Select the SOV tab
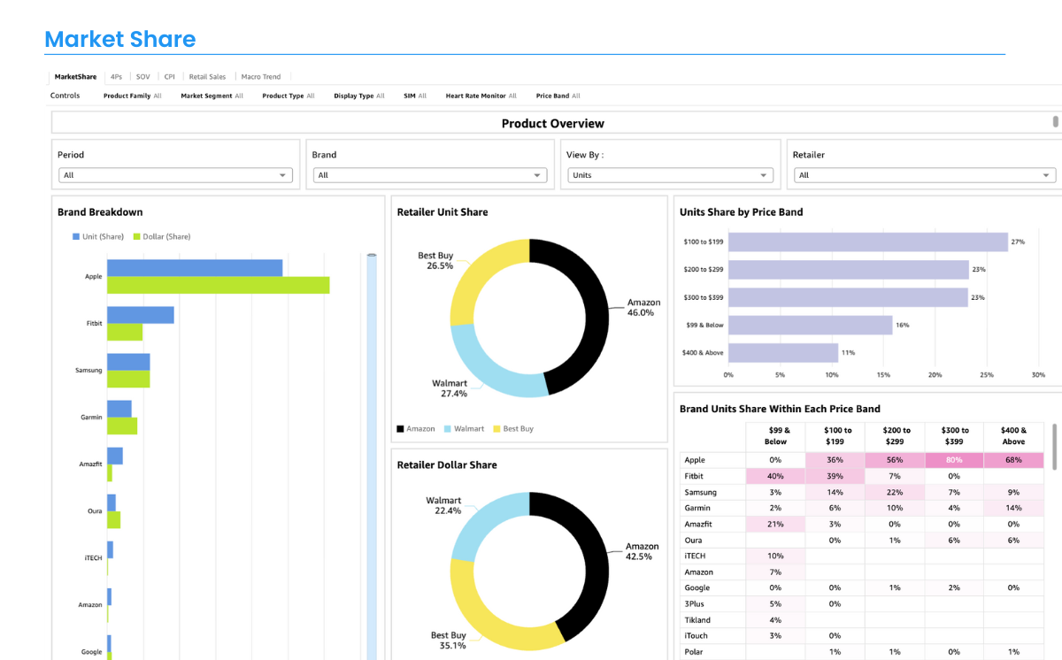This screenshot has height=660, width=1062. click(142, 77)
